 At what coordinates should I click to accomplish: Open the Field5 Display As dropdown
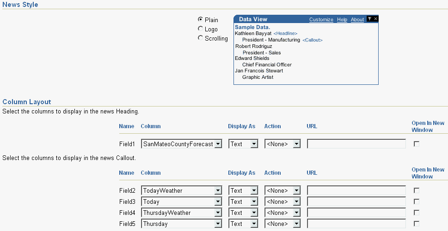(243, 224)
